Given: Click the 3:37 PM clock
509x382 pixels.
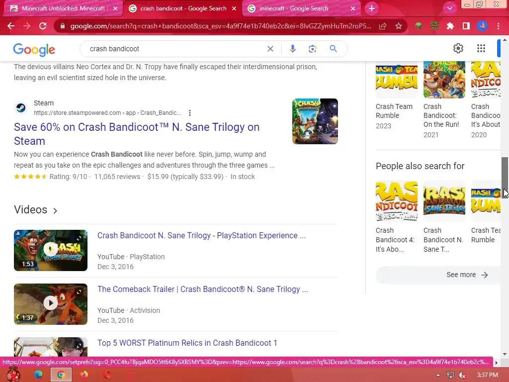Looking at the screenshot, I should point(488,375).
